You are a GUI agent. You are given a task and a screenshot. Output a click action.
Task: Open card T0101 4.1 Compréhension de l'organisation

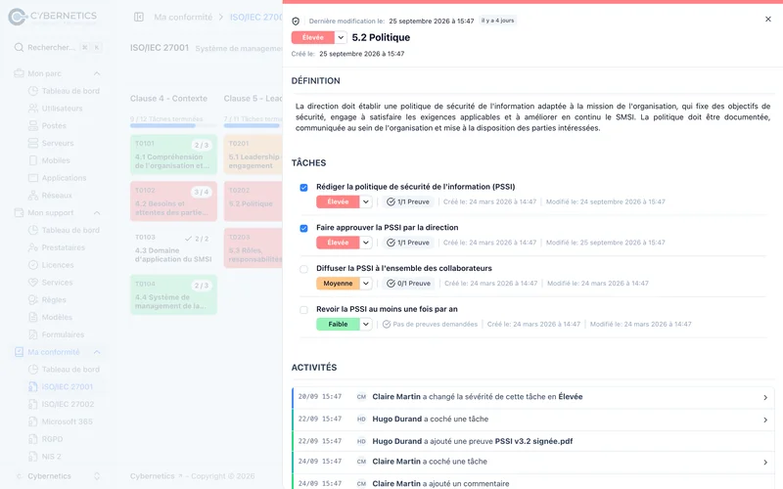(x=174, y=155)
